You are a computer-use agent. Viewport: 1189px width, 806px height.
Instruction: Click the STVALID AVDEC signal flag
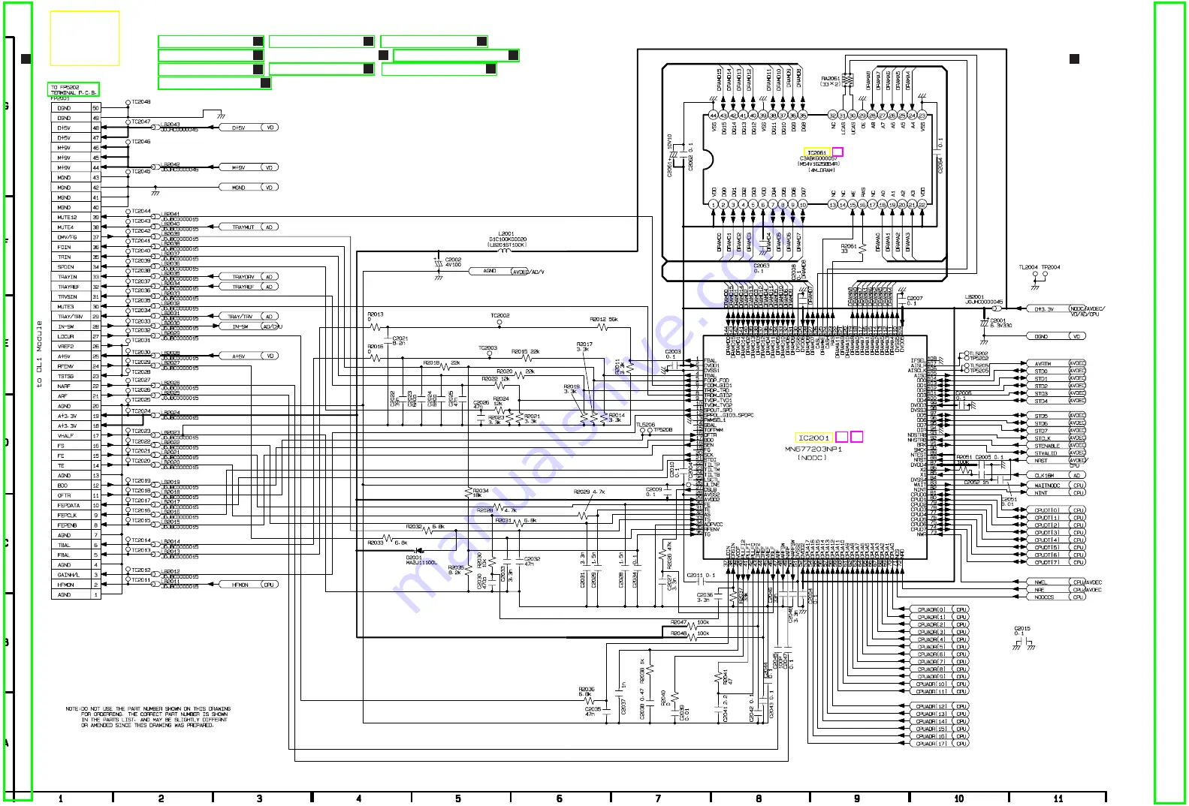[1055, 453]
